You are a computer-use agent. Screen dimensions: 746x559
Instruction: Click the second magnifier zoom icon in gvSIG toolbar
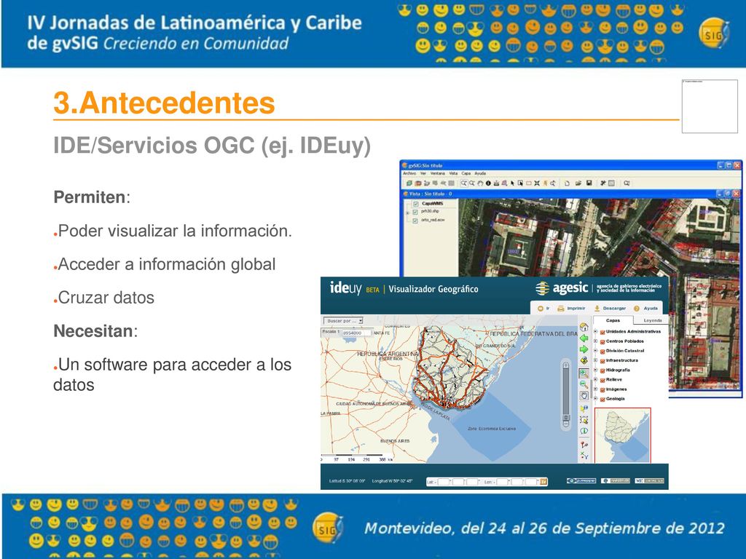tap(472, 183)
